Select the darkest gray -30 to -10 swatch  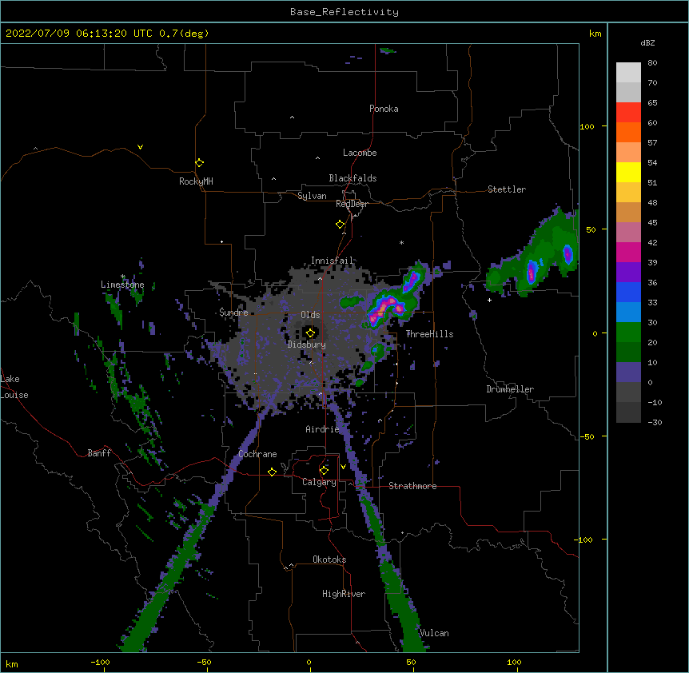coord(628,412)
